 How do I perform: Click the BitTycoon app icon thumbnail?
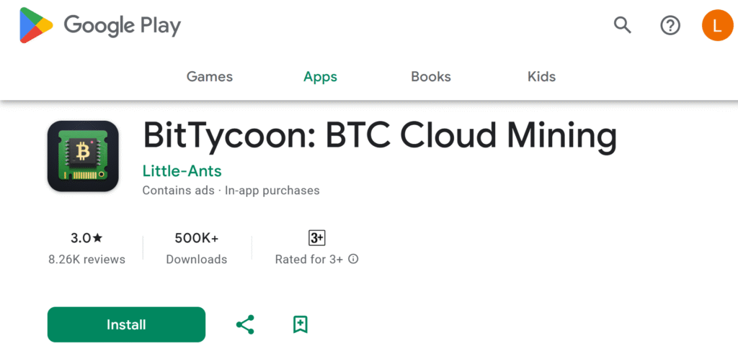[83, 156]
